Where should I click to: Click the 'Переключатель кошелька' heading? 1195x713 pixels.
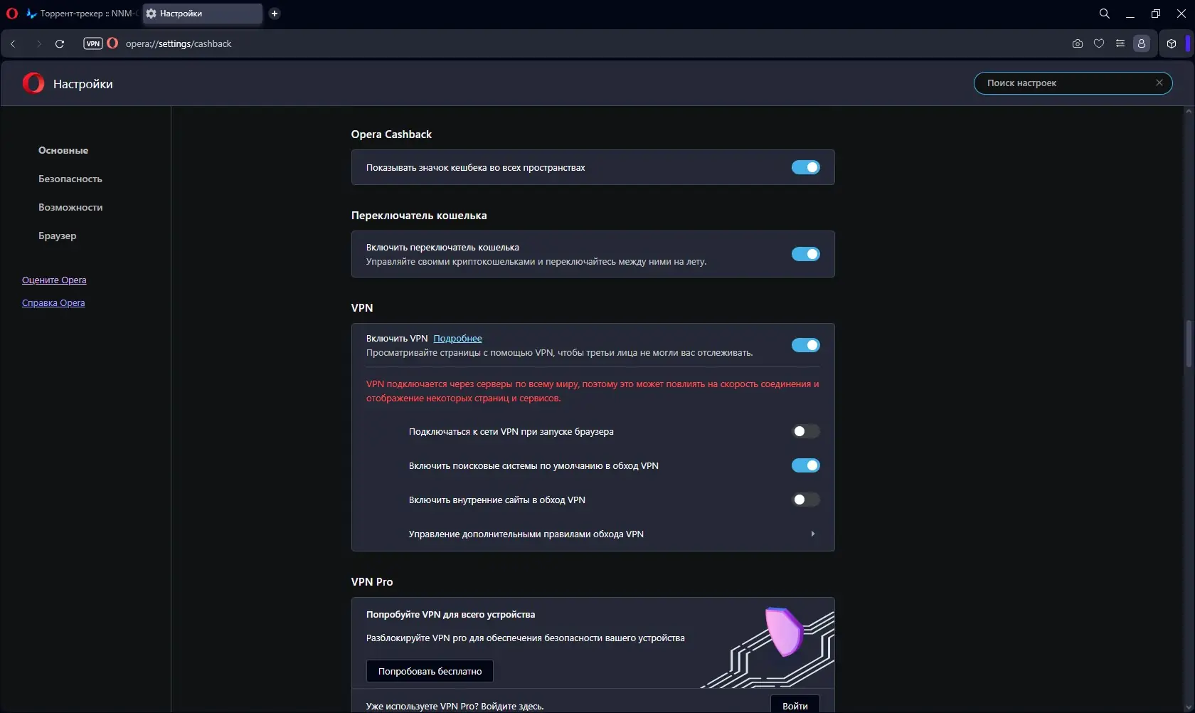coord(419,215)
